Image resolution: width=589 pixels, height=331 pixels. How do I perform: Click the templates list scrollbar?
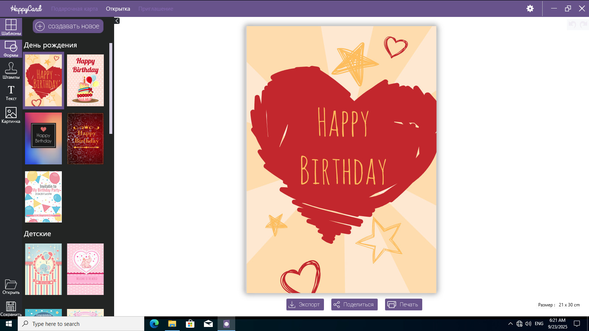coord(111,88)
